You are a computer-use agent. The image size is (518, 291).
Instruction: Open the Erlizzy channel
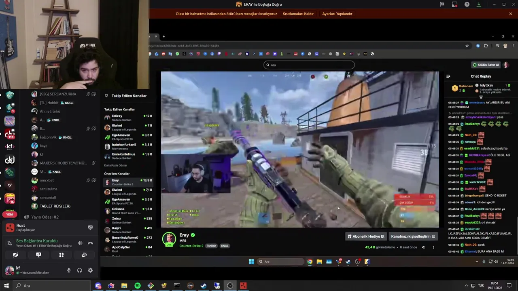point(128,118)
